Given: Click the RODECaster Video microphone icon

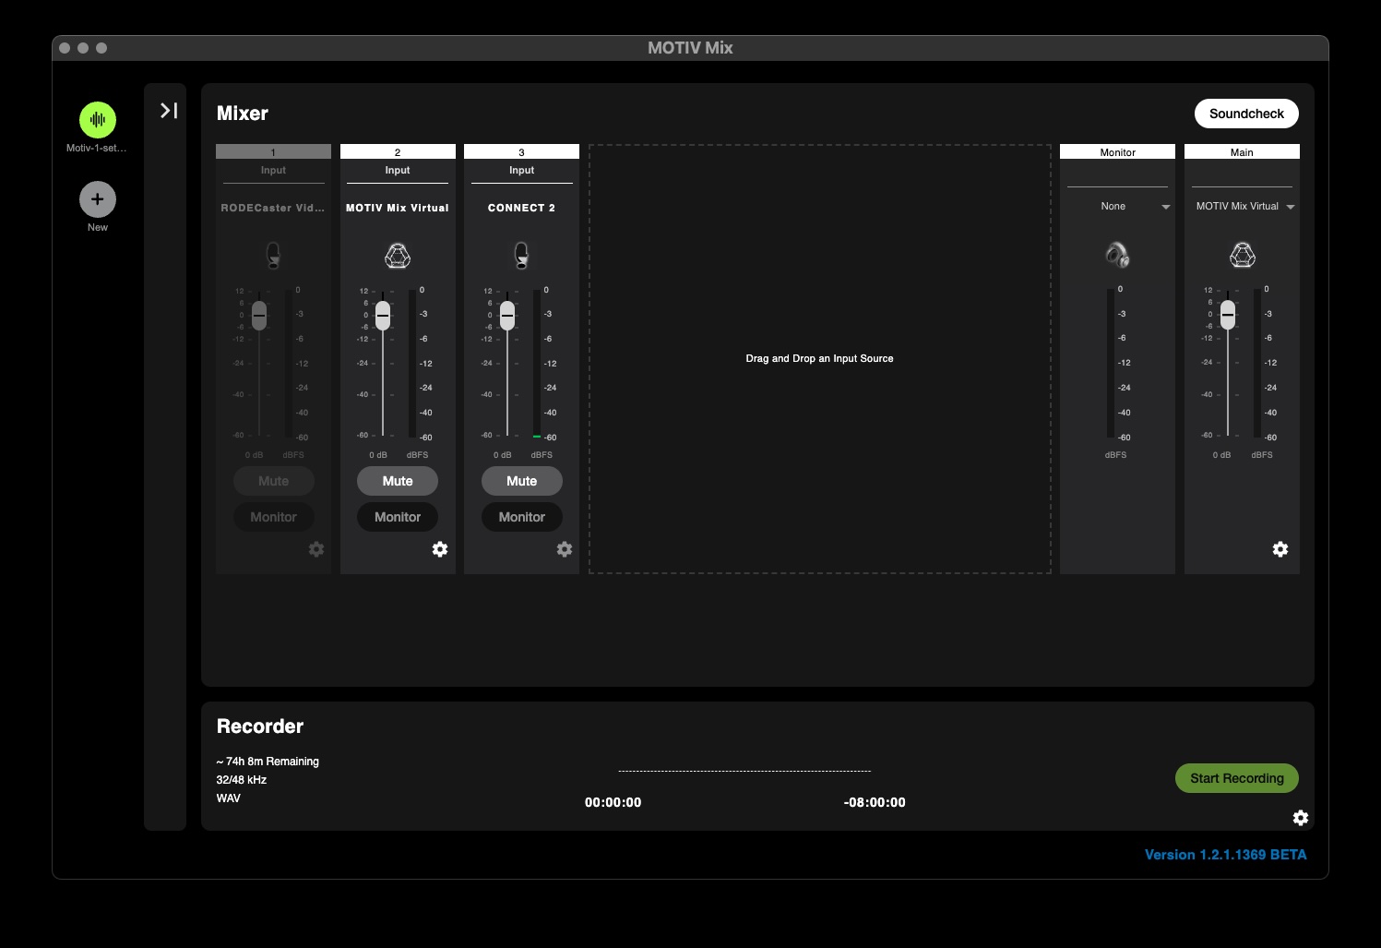Looking at the screenshot, I should 273,256.
